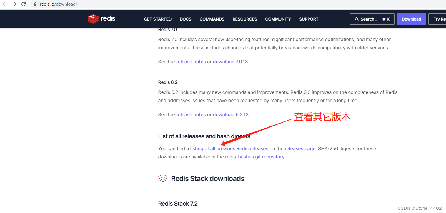
Task: Click the Redis 6.2 heading
Action: pyautogui.click(x=168, y=82)
